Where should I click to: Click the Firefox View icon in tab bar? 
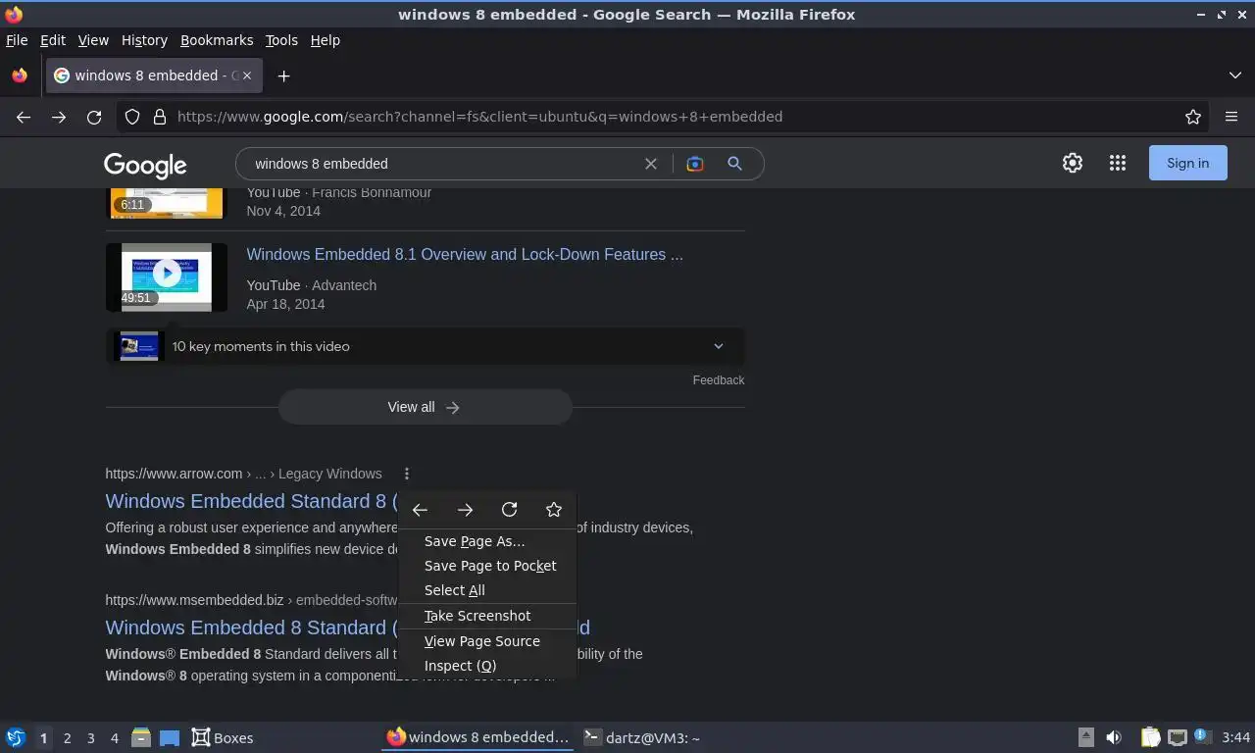tap(20, 75)
